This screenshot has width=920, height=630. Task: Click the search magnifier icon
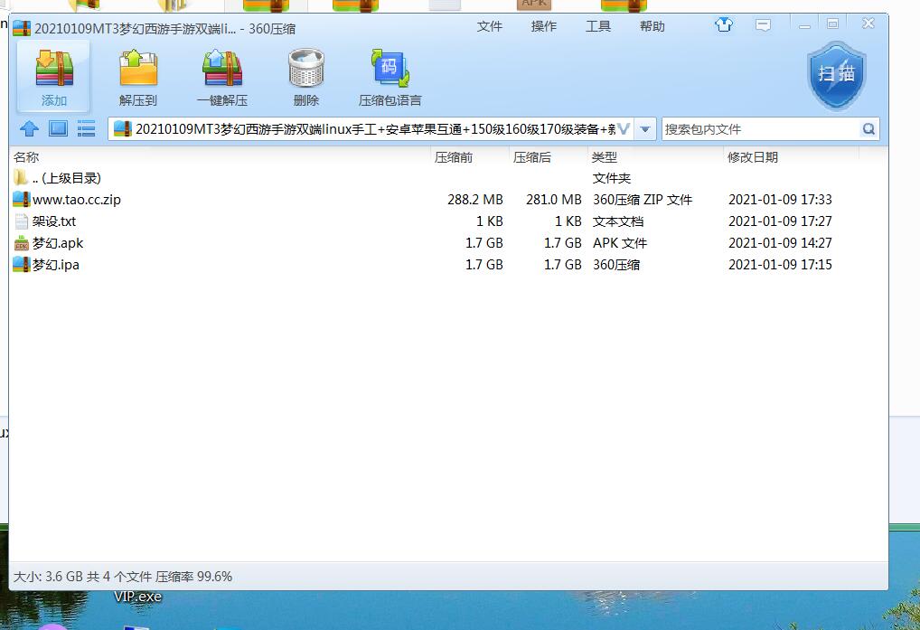click(868, 129)
